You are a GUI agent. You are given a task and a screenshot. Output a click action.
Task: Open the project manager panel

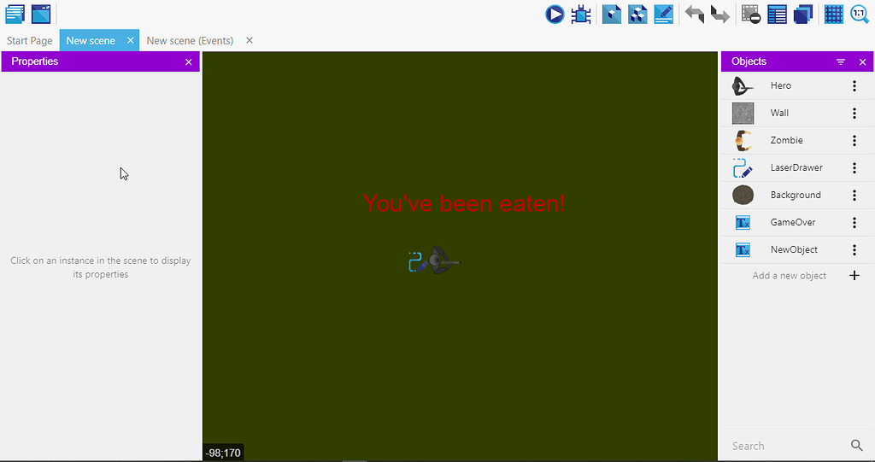tap(15, 14)
